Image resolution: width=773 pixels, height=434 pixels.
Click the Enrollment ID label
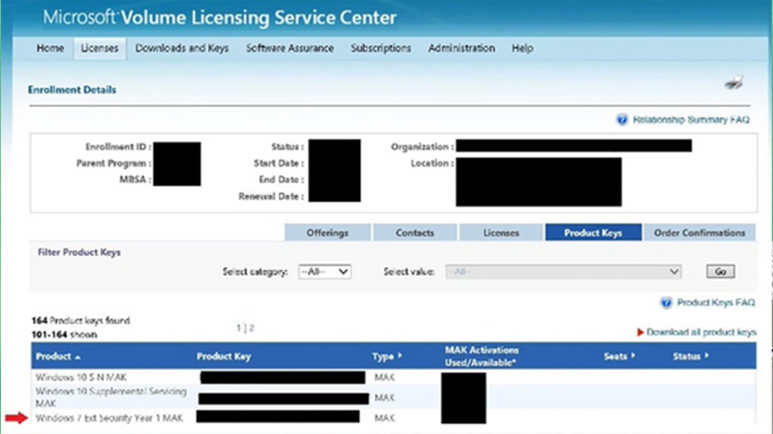pyautogui.click(x=119, y=147)
